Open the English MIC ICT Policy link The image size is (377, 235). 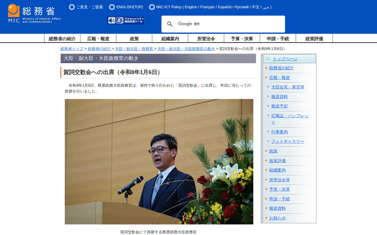(191, 7)
